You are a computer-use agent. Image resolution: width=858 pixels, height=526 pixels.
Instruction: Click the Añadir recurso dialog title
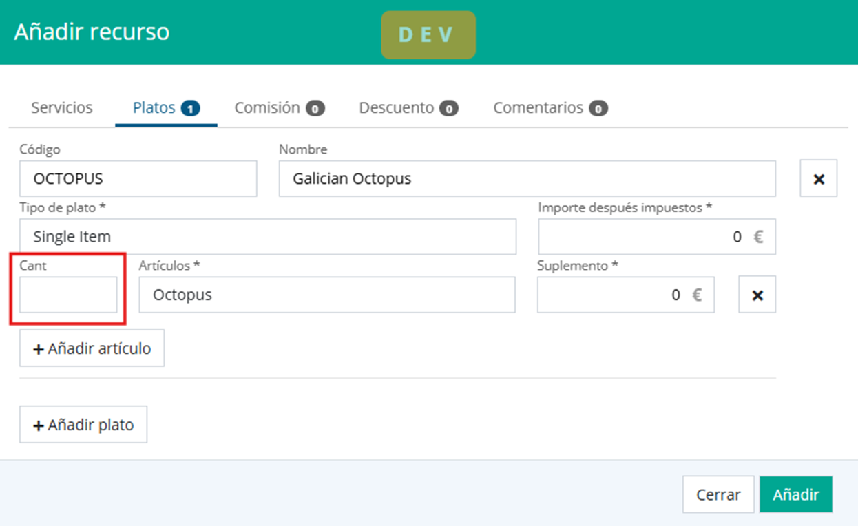(x=92, y=32)
